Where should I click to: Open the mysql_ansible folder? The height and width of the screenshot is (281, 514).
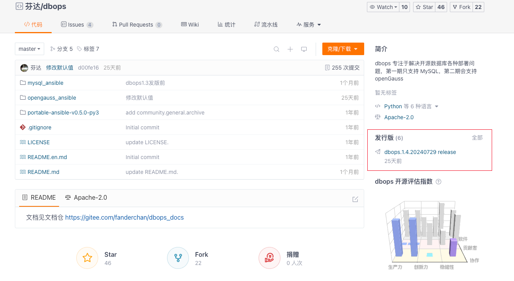[x=45, y=83]
